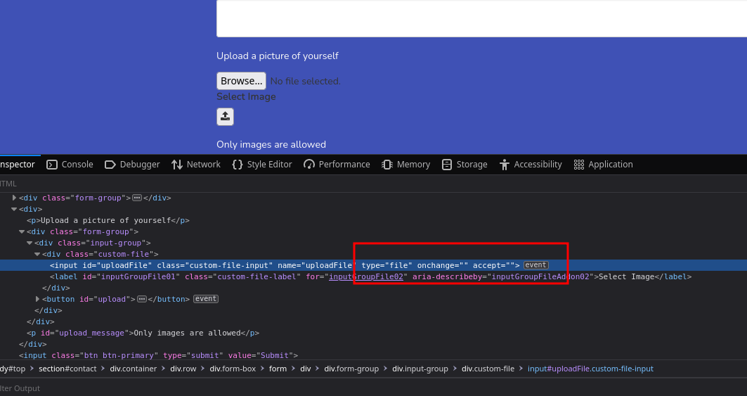This screenshot has width=747, height=396.
Task: Click the Debugger tab icon
Action: tap(110, 165)
